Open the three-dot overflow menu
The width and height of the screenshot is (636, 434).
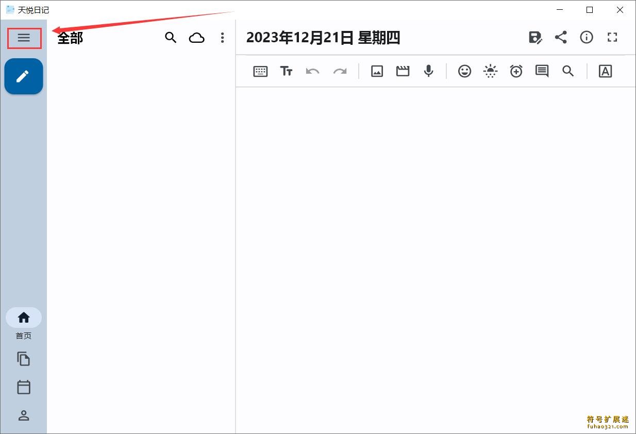coord(222,38)
